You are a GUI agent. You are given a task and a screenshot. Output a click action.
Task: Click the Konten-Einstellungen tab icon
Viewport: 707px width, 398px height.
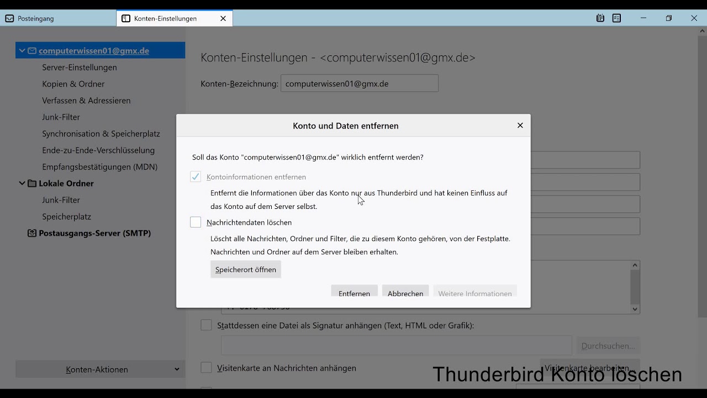pos(126,18)
